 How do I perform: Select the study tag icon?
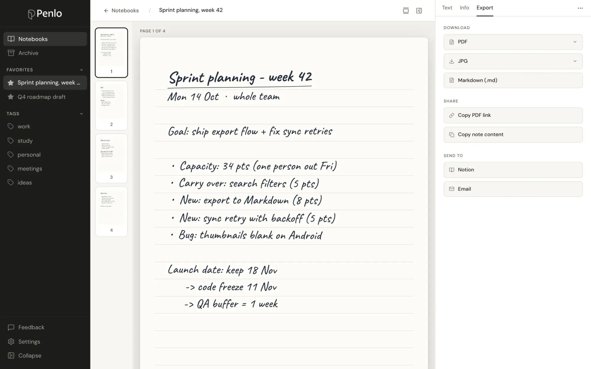tap(11, 141)
